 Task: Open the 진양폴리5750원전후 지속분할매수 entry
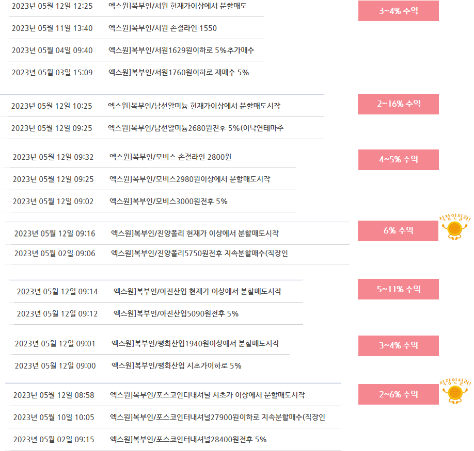[199, 253]
